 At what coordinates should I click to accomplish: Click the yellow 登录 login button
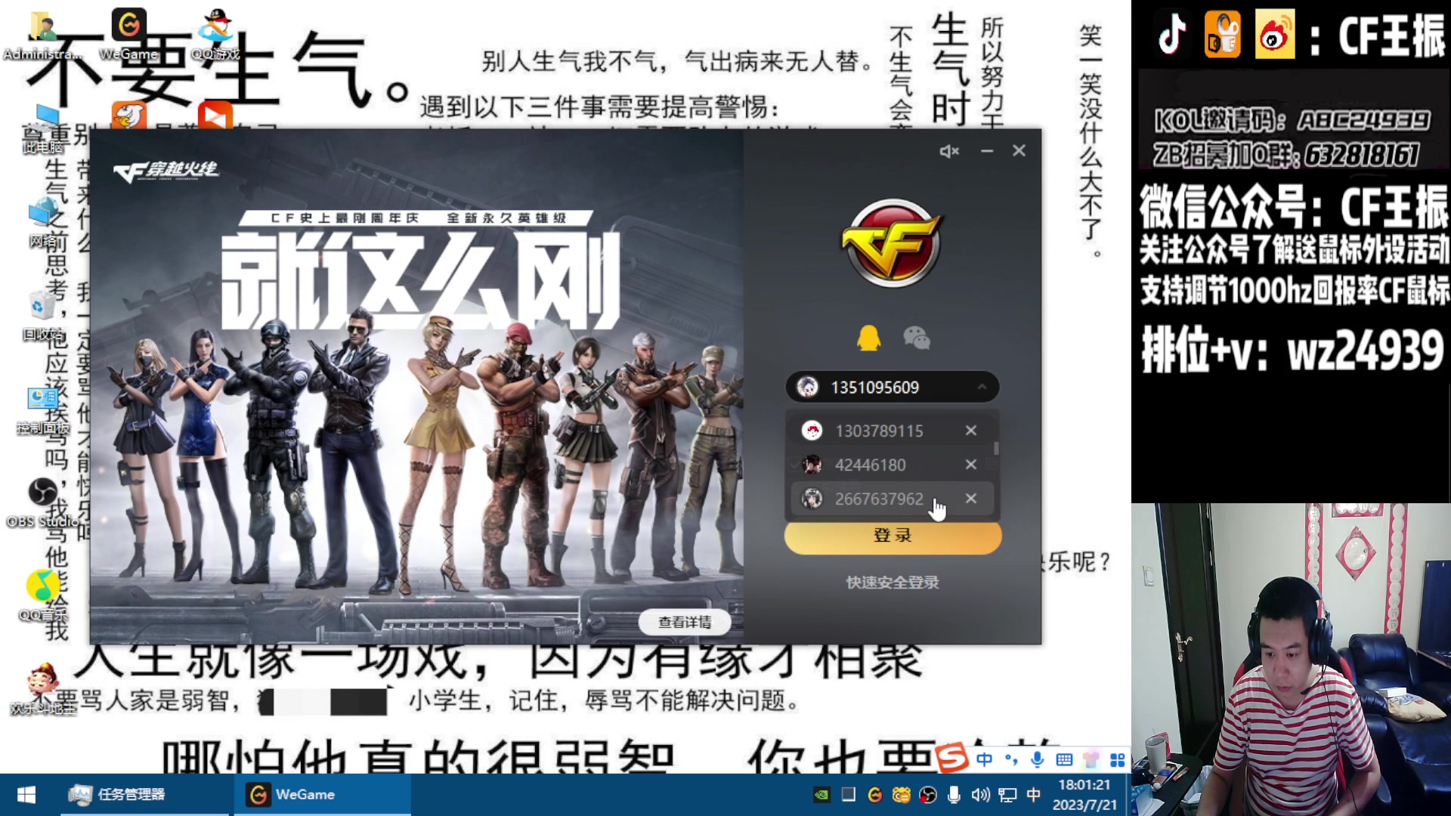tap(893, 536)
